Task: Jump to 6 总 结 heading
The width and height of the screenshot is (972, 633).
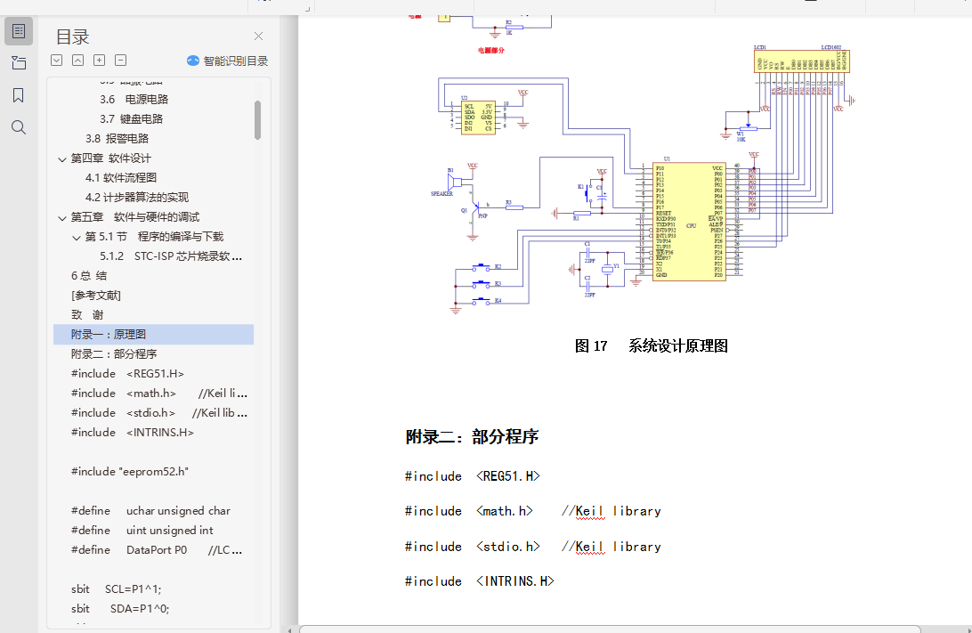Action: pyautogui.click(x=89, y=276)
